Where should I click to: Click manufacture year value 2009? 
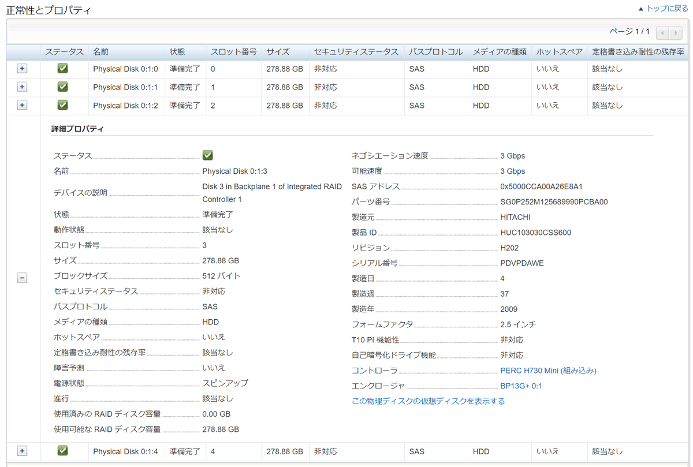coord(509,309)
